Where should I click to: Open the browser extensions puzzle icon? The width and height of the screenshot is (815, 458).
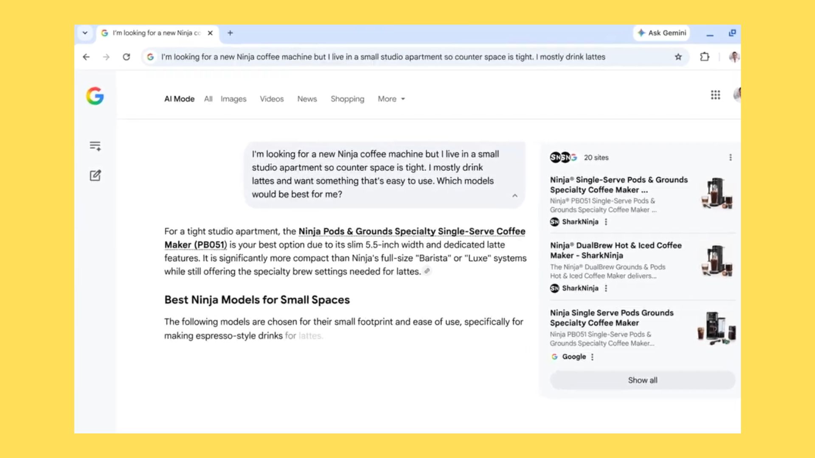[705, 57]
